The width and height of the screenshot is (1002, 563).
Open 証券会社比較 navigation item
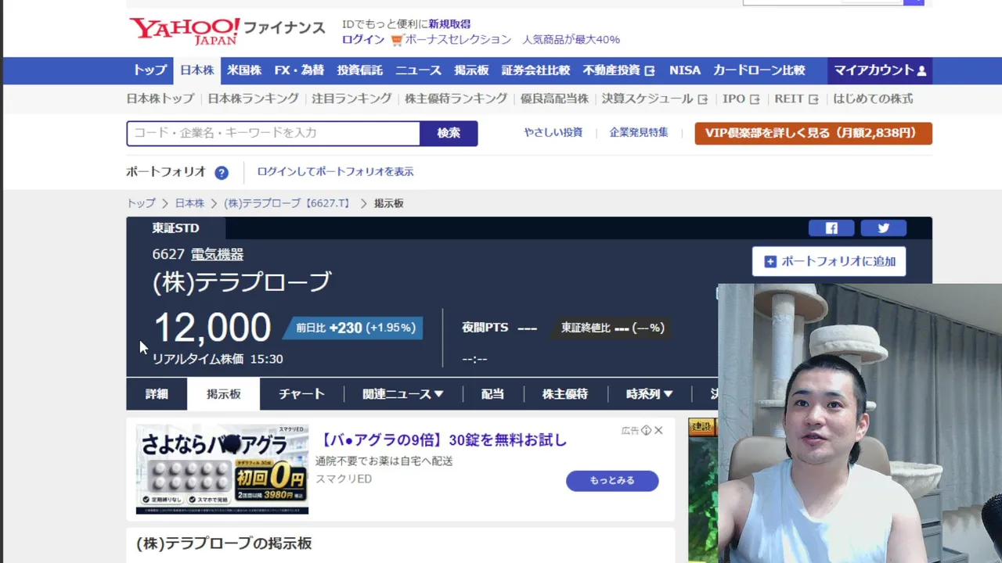pos(535,70)
